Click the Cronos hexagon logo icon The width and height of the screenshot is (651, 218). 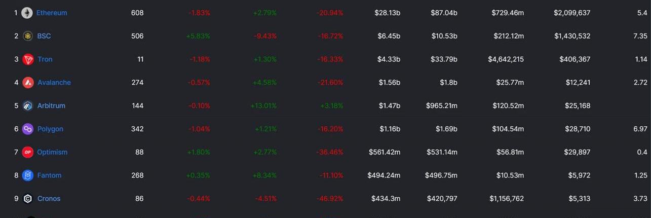click(x=28, y=199)
